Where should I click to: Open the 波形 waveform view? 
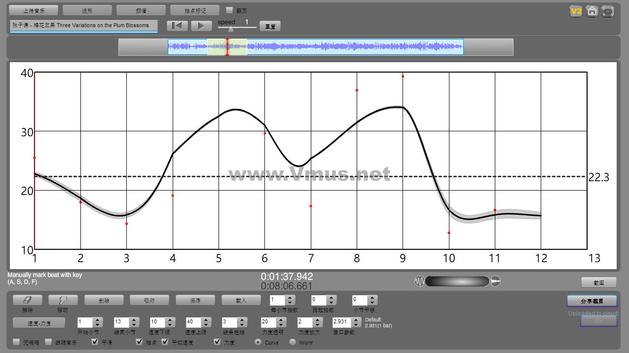[x=87, y=10]
